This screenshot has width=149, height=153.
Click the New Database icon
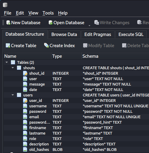pyautogui.click(x=8, y=23)
